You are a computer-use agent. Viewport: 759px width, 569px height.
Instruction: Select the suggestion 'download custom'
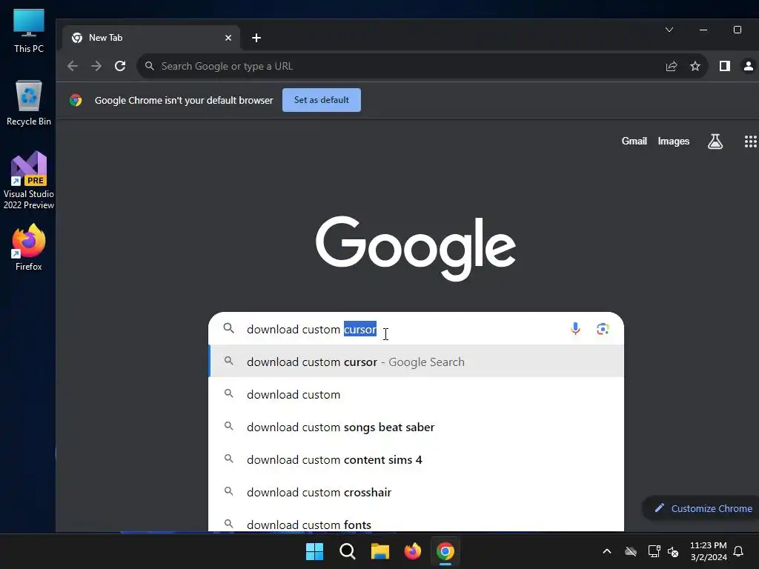click(417, 394)
